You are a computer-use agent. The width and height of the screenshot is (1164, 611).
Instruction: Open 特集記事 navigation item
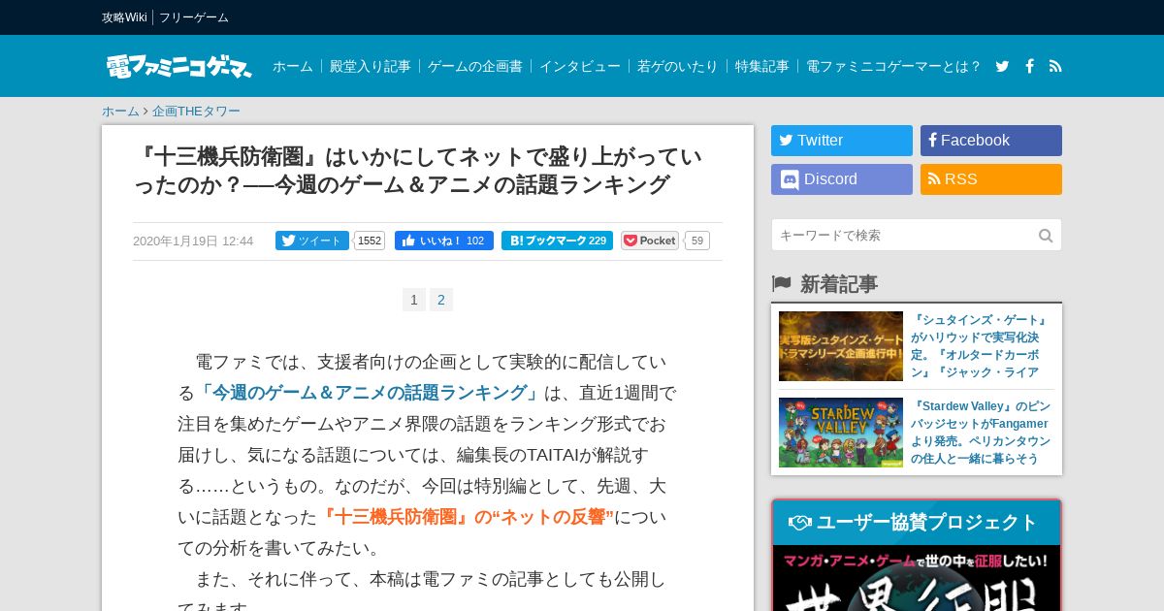(x=762, y=66)
